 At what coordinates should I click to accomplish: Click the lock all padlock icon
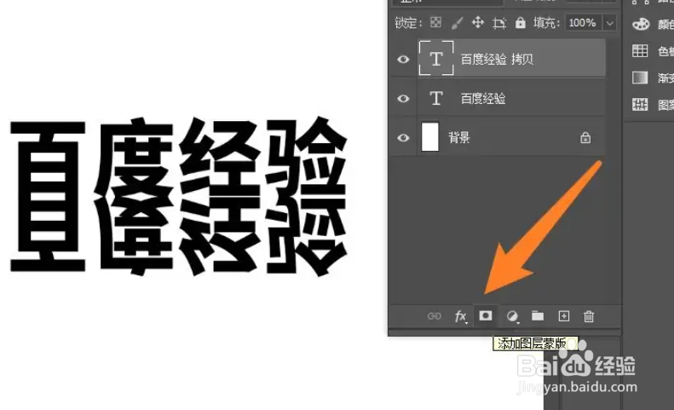(520, 22)
